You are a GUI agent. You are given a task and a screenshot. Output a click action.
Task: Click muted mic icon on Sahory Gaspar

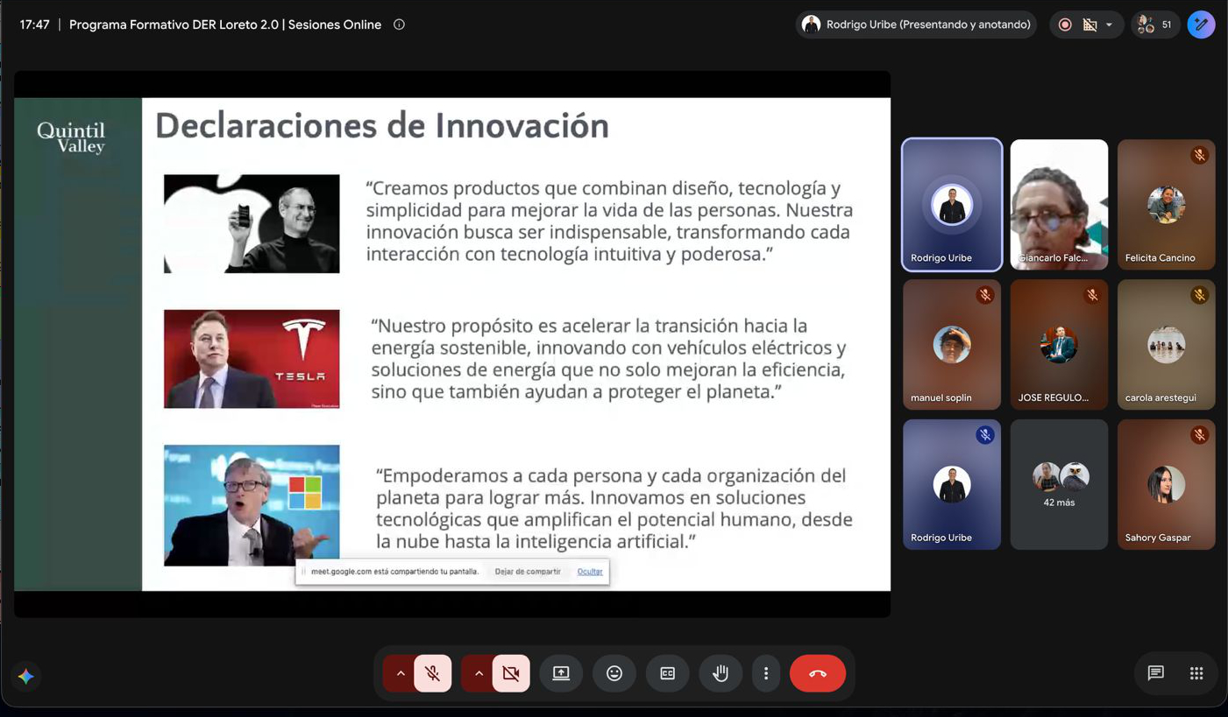[x=1199, y=434]
